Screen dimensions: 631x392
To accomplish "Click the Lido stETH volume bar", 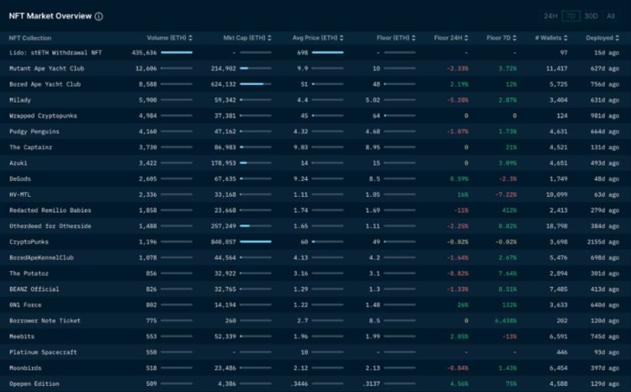I will [176, 52].
